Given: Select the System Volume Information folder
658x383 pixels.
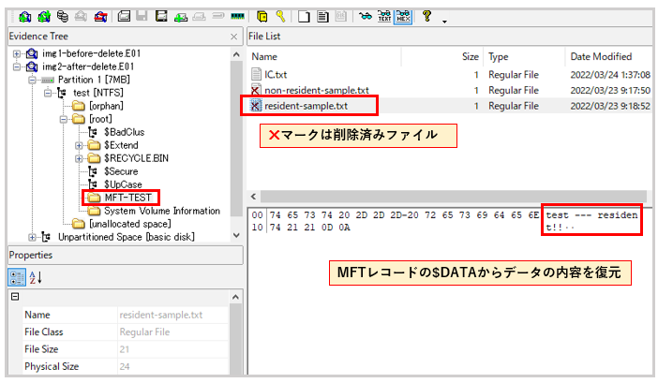Looking at the screenshot, I should 162,211.
